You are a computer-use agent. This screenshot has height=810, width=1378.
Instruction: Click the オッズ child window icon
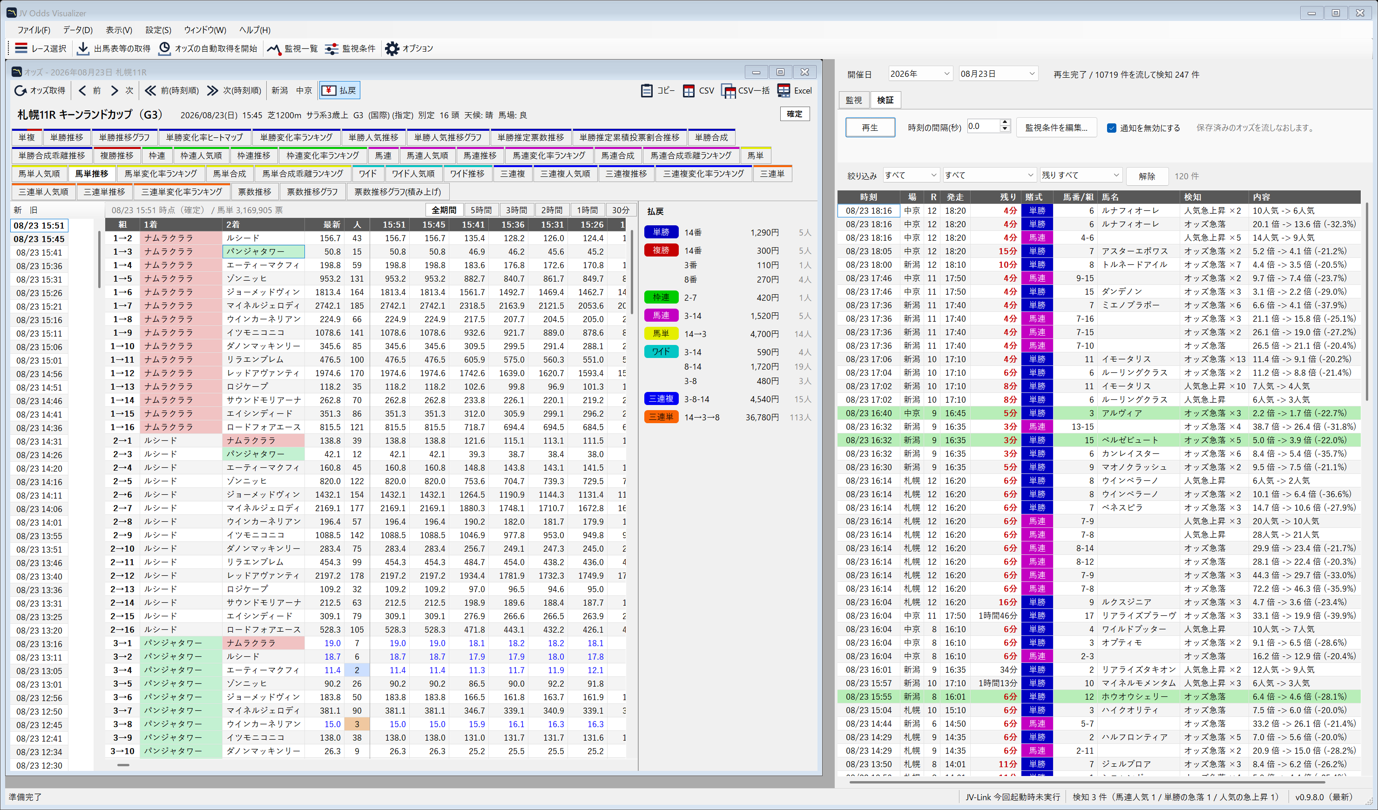17,72
